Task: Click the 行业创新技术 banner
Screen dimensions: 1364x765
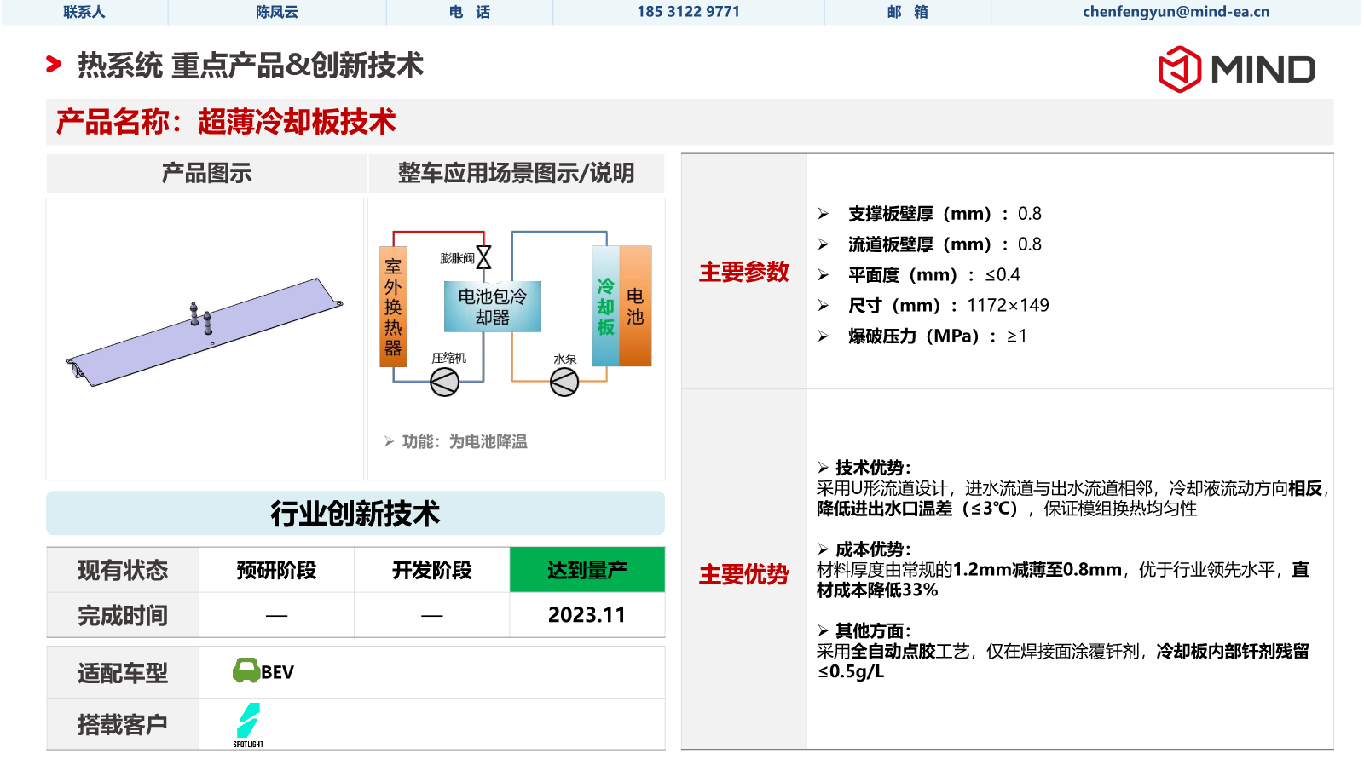Action: coord(355,514)
